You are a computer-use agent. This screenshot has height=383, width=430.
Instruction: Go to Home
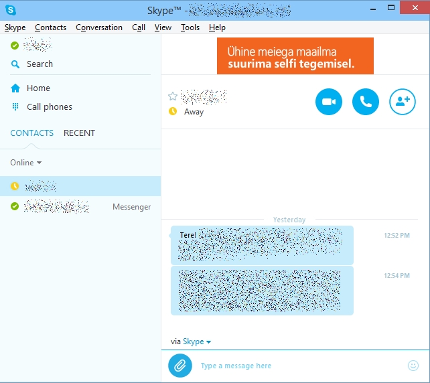coord(38,88)
